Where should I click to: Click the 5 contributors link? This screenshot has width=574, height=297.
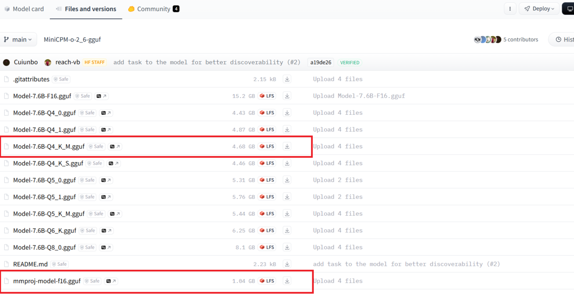point(520,40)
